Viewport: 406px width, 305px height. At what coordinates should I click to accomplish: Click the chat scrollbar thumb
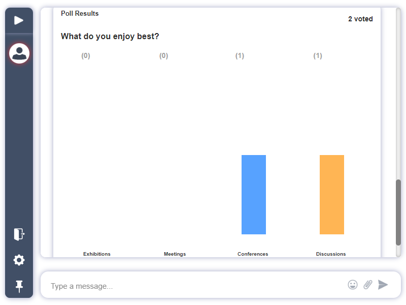click(398, 212)
